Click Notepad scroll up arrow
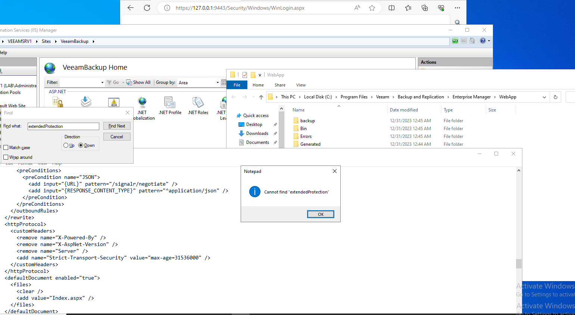Viewport: 575px width, 315px height. tap(519, 170)
